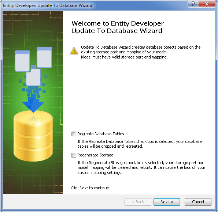Click the upper-right table box graphic
This screenshot has width=218, height=212.
point(44,57)
